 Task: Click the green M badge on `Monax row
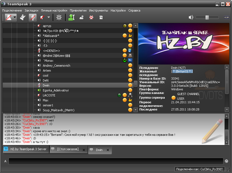click(125, 60)
